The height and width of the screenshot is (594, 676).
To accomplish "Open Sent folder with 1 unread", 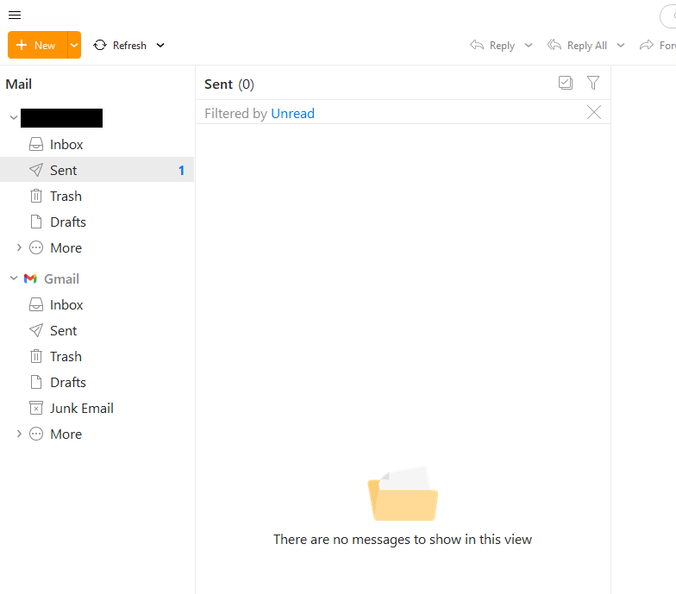I will coord(97,170).
